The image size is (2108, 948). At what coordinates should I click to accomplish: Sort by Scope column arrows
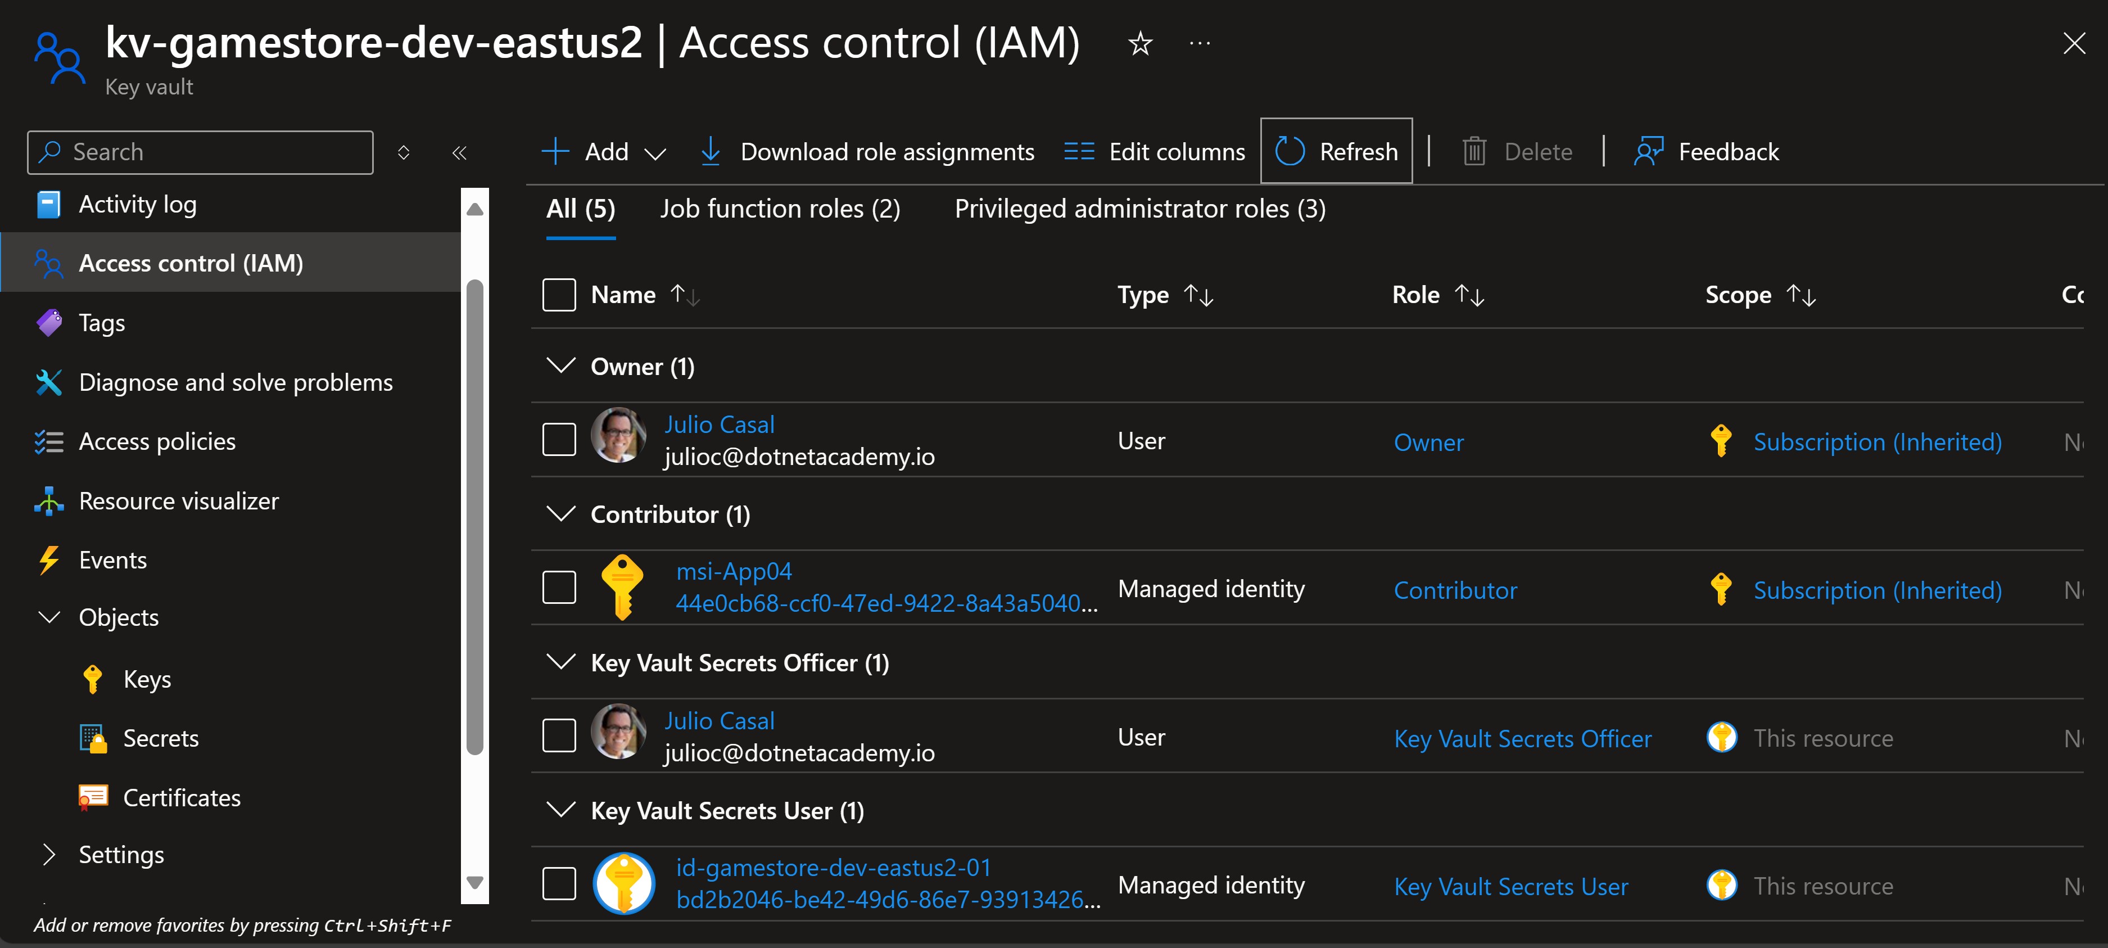[1801, 295]
